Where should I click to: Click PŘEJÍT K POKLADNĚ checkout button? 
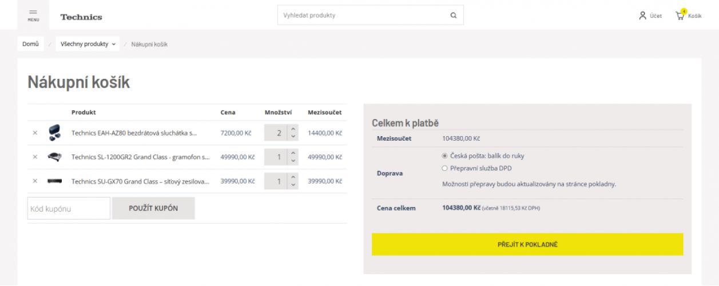[527, 244]
